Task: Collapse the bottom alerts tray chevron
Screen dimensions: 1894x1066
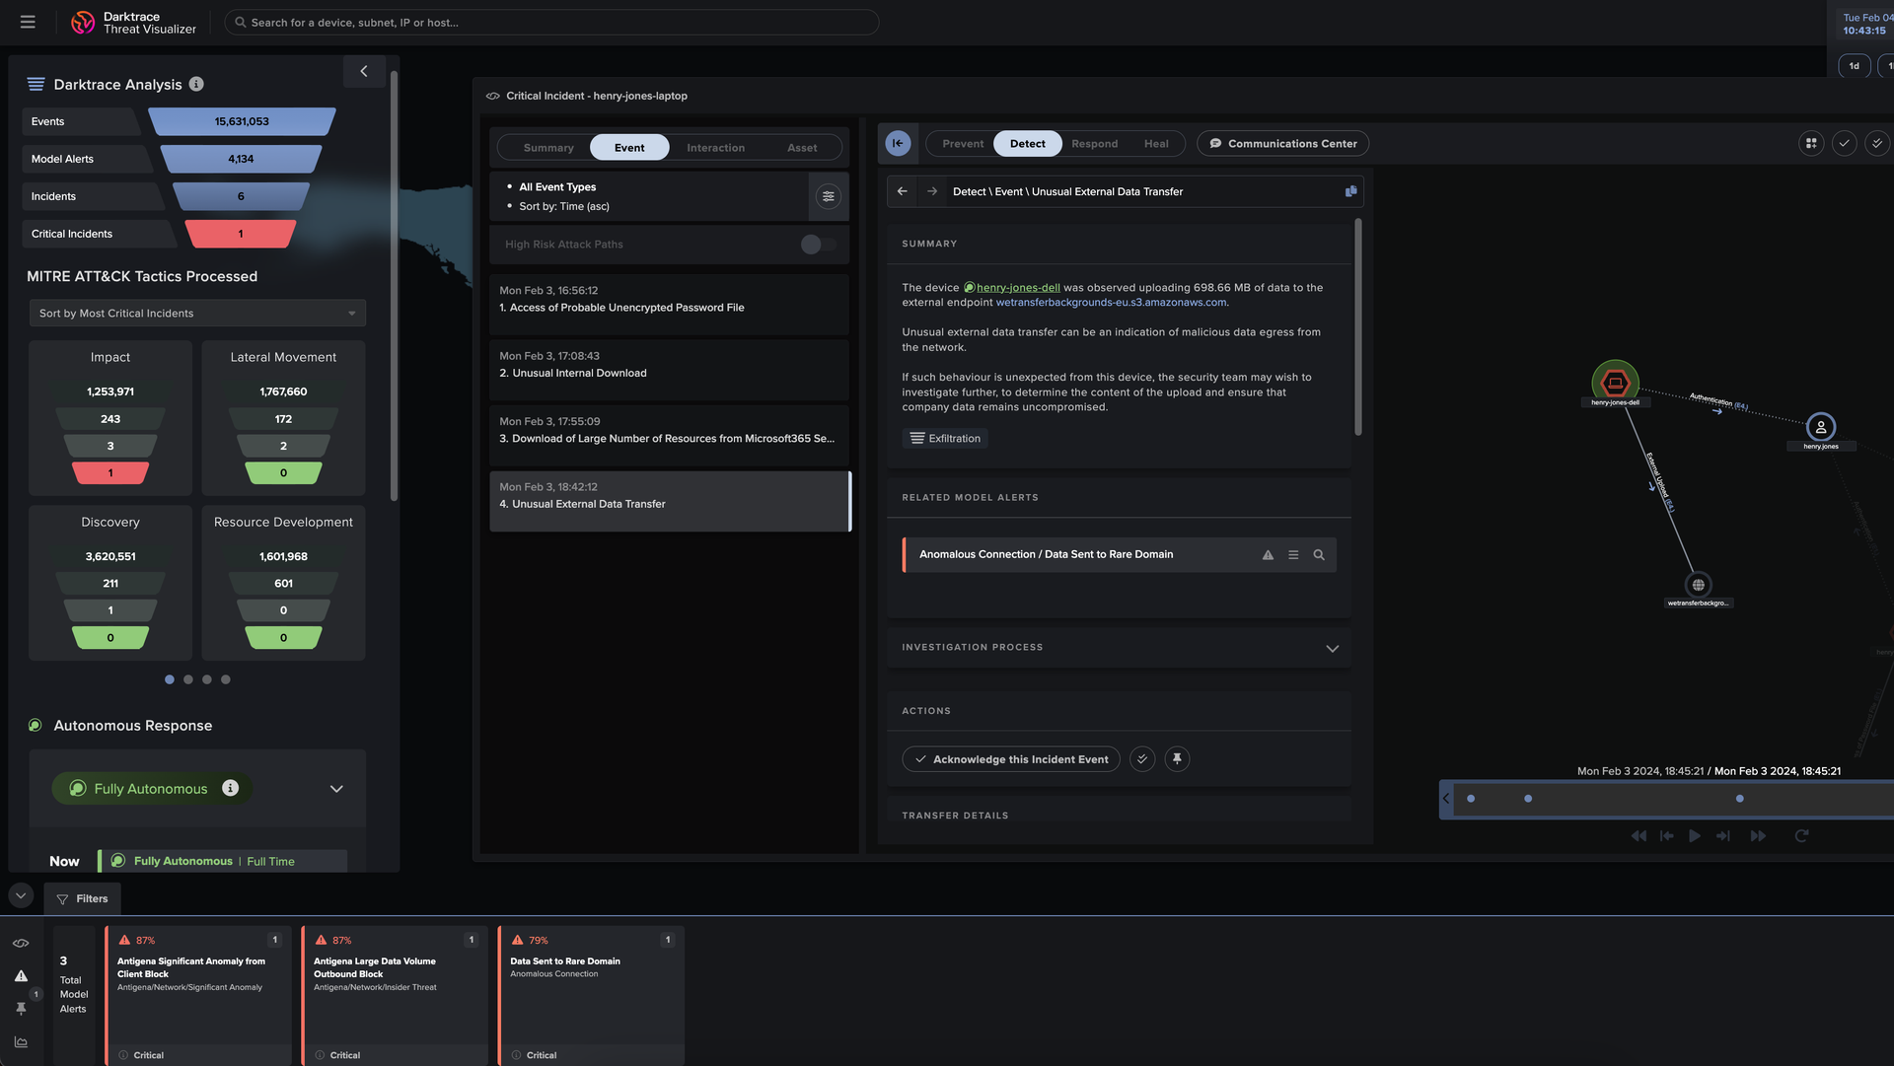Action: 21,895
